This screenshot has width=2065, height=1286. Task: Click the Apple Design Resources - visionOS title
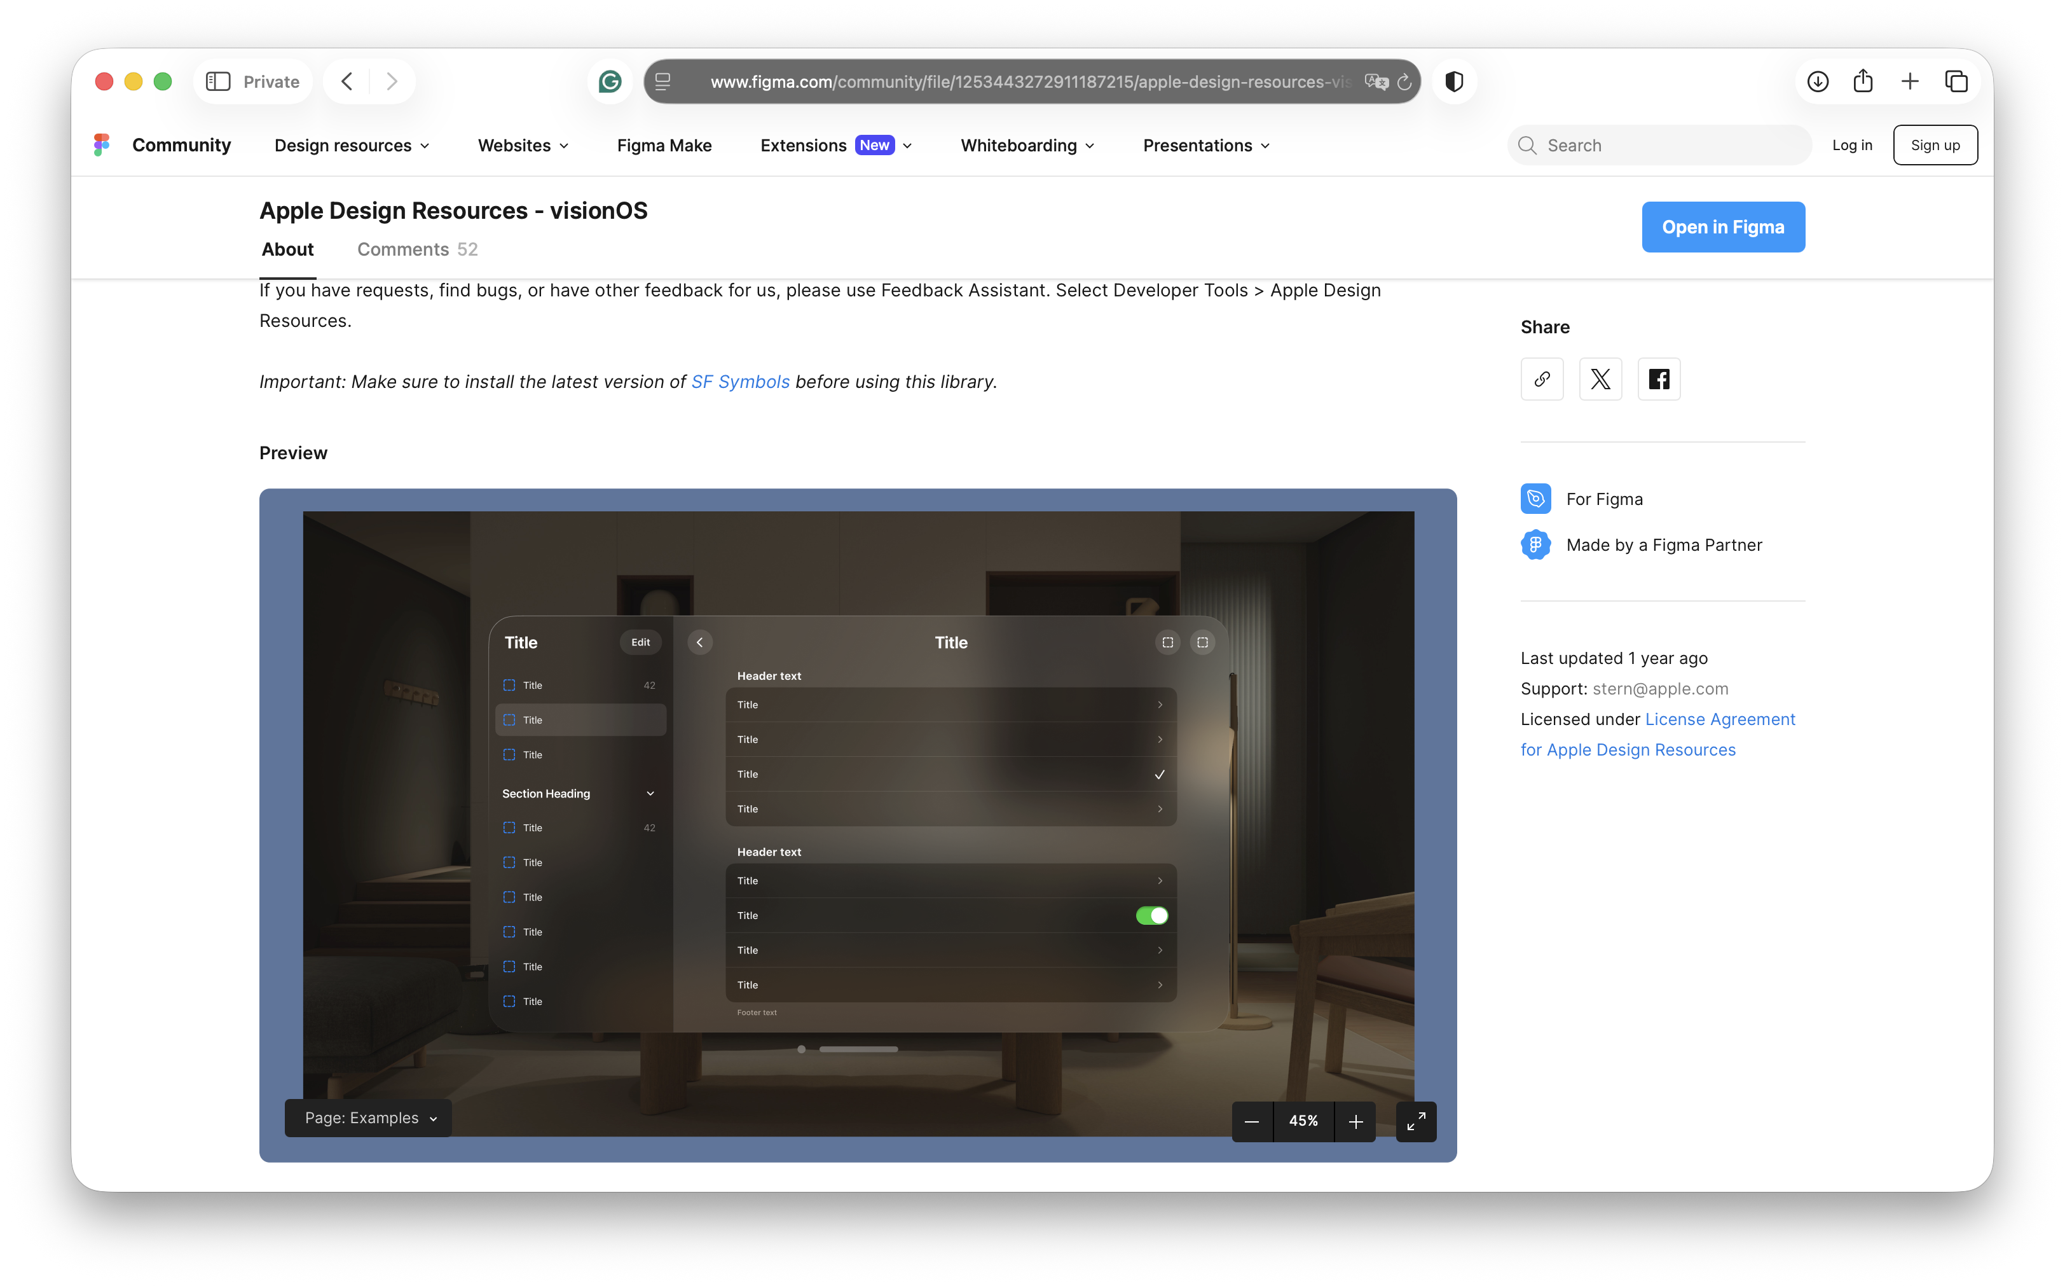(454, 211)
